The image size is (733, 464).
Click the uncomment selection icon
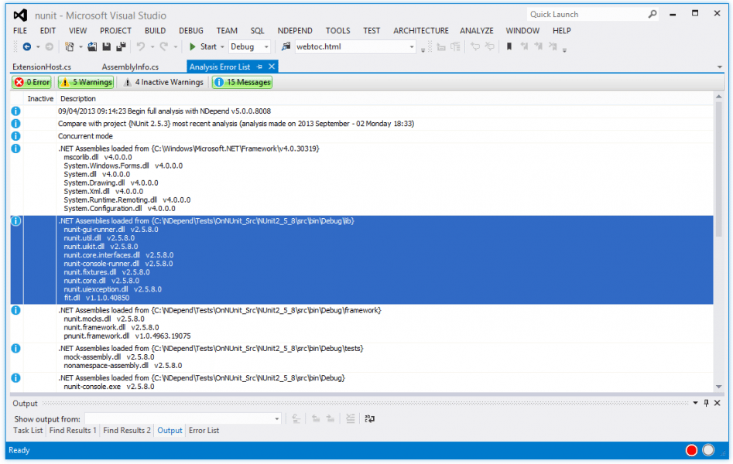(489, 46)
